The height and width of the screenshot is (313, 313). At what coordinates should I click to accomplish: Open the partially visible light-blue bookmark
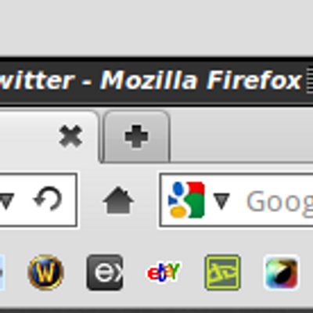point(2,272)
